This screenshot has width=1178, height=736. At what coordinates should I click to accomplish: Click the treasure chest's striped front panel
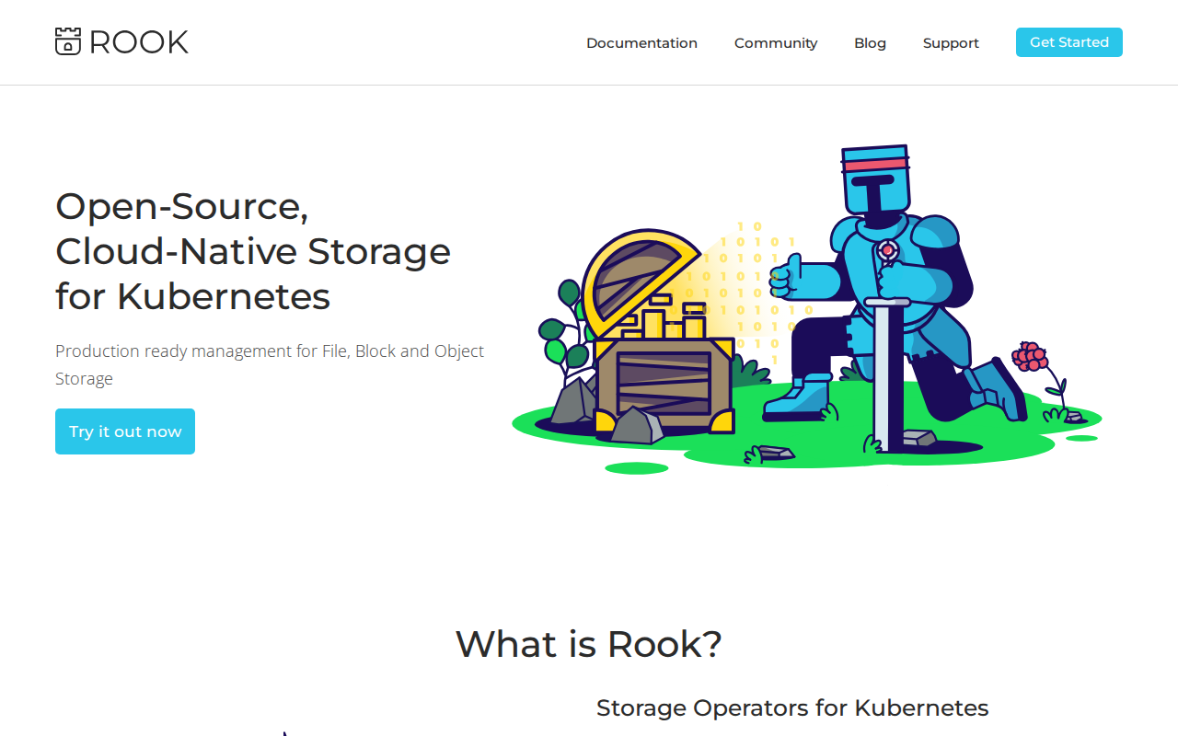(664, 383)
